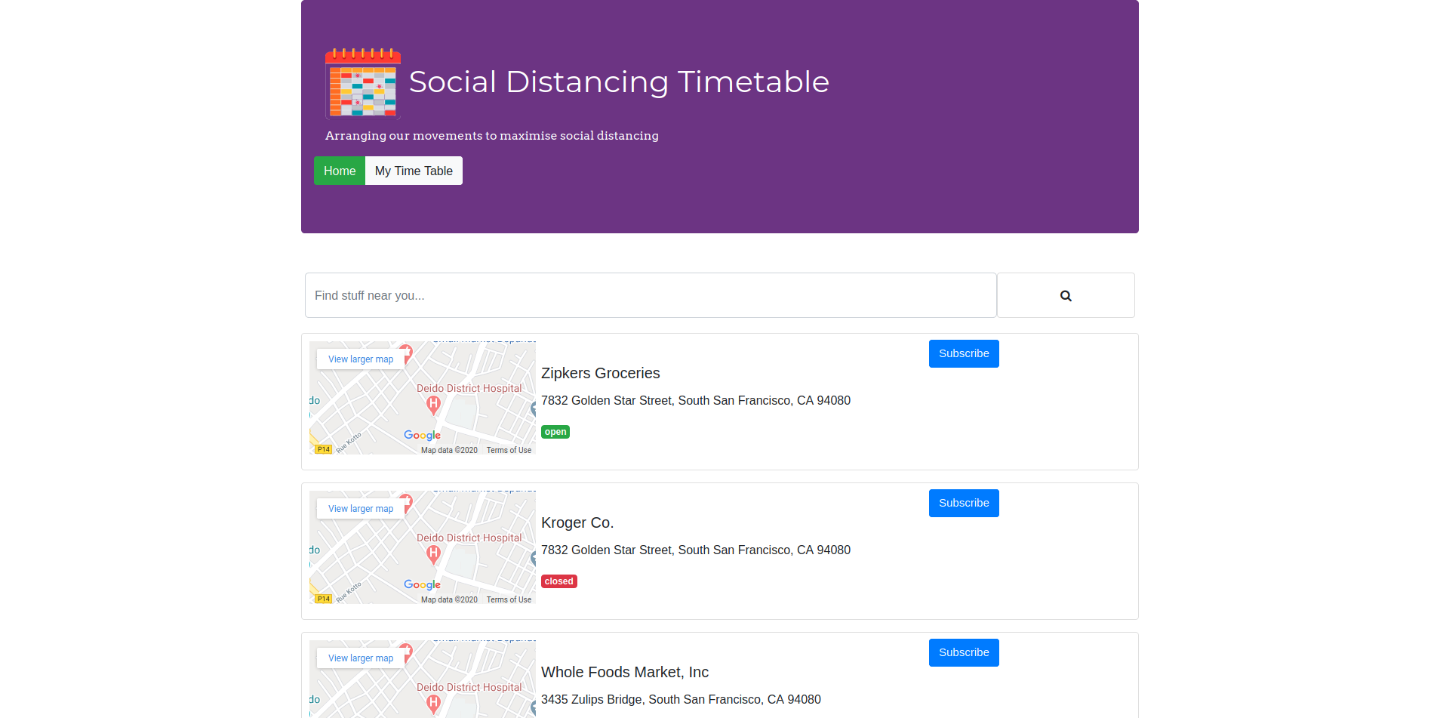Click Terms of Use on Kroger Co. map
This screenshot has height=718, width=1440.
[x=509, y=599]
